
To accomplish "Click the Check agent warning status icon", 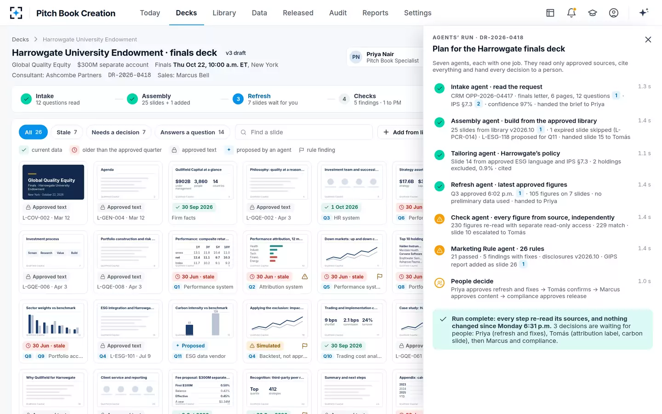I will click(439, 219).
